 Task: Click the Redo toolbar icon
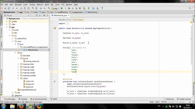17,8
